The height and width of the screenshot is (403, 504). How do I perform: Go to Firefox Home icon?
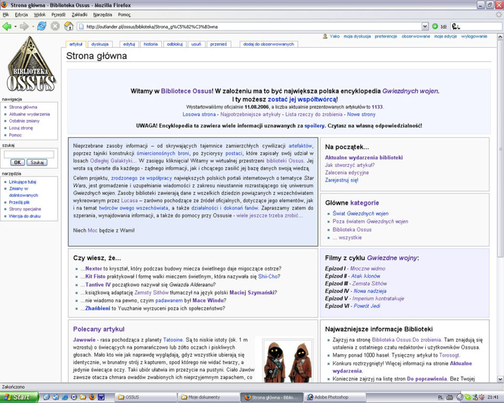pos(68,26)
